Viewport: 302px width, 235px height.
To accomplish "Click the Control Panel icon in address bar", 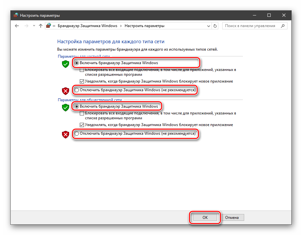I will pos(49,26).
